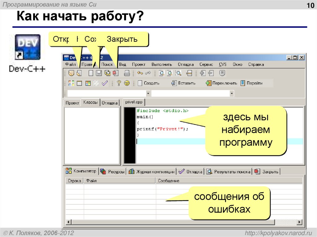Open the Поиск menu
This screenshot has width=317, height=237.
pyautogui.click(x=107, y=64)
